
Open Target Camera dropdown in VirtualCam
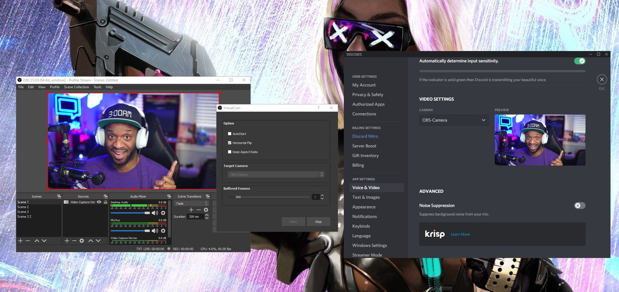(276, 174)
